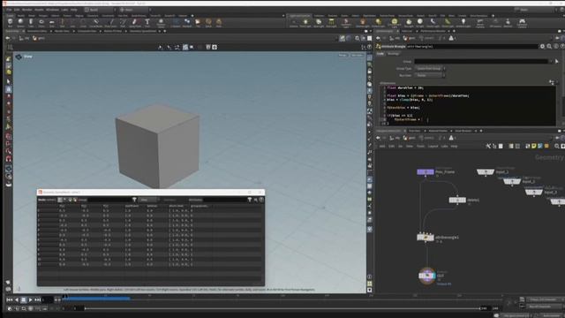Select the Platonic Solids shelf tool

(x=161, y=23)
